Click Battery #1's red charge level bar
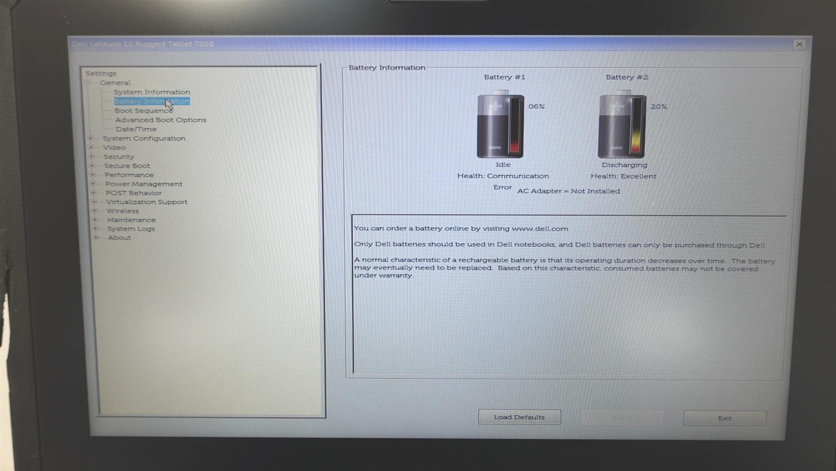Image resolution: width=836 pixels, height=471 pixels. [x=515, y=126]
